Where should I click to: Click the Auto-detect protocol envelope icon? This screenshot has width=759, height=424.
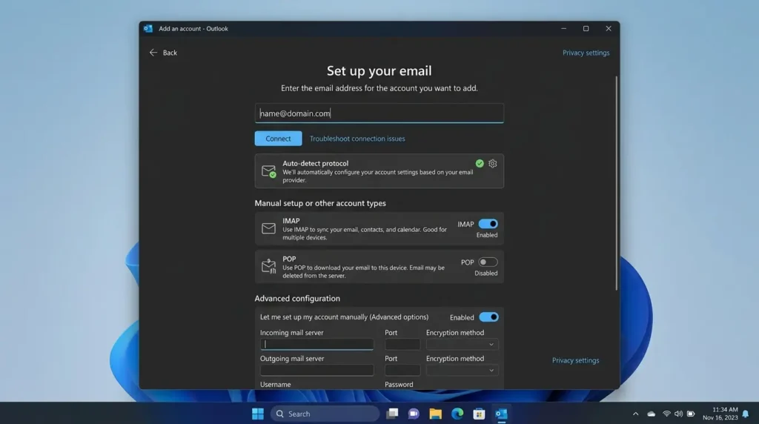268,171
